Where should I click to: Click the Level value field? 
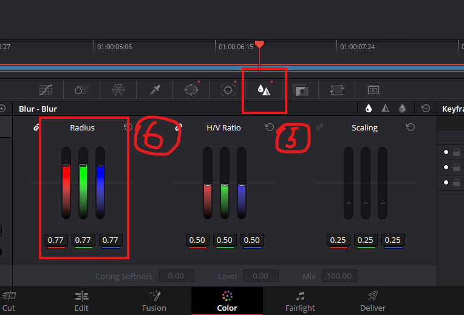[261, 276]
